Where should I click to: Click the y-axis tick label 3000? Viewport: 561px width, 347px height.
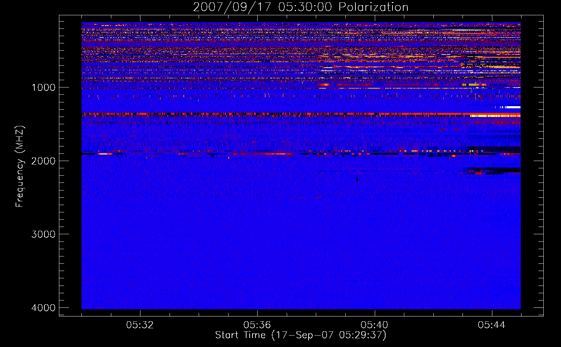pos(43,234)
